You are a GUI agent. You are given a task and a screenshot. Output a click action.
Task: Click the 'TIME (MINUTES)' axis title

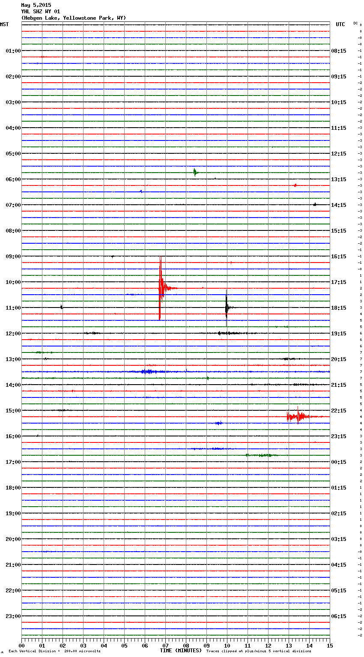tap(181, 651)
